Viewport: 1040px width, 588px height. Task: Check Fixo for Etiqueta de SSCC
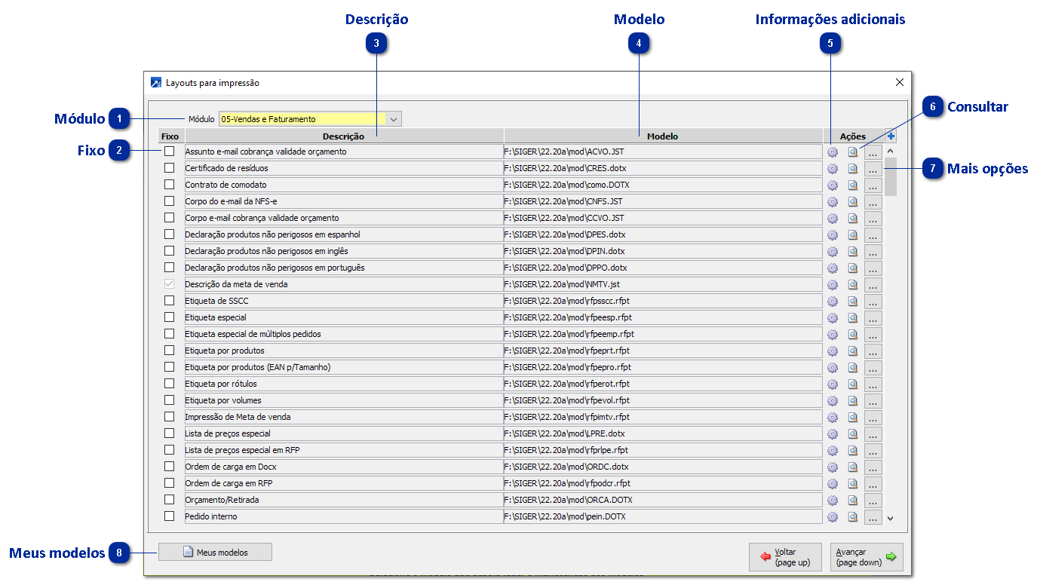point(170,301)
